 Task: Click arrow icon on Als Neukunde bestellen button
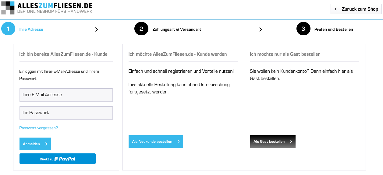coord(179,142)
